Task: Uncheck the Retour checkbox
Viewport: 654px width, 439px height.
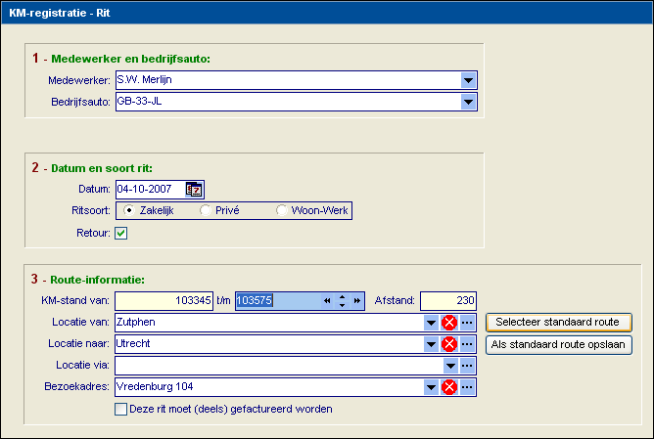Action: click(x=121, y=233)
